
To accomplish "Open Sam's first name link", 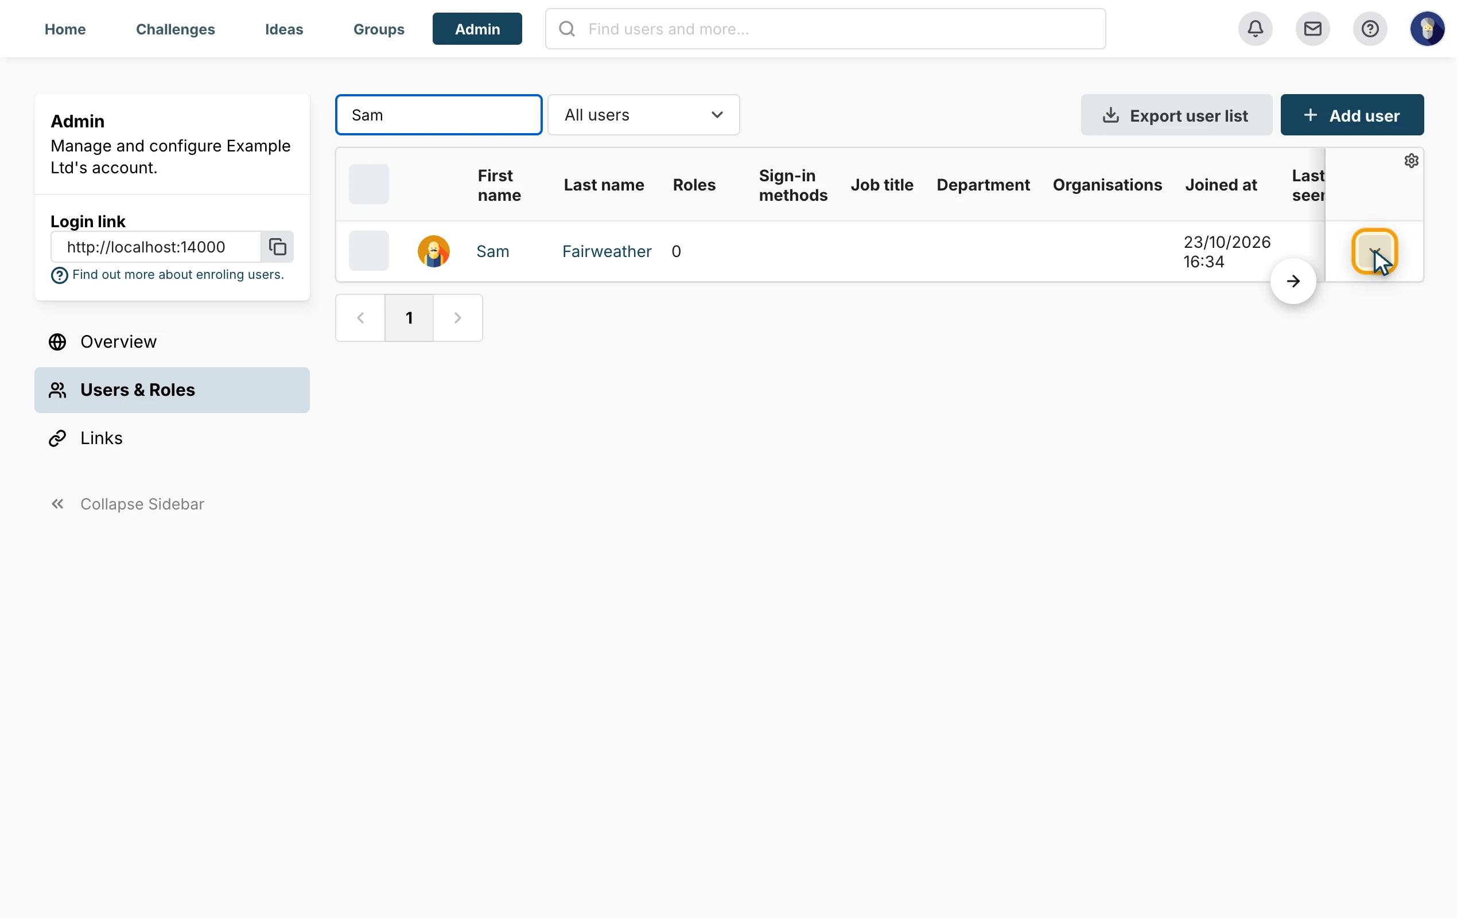I will tap(492, 251).
